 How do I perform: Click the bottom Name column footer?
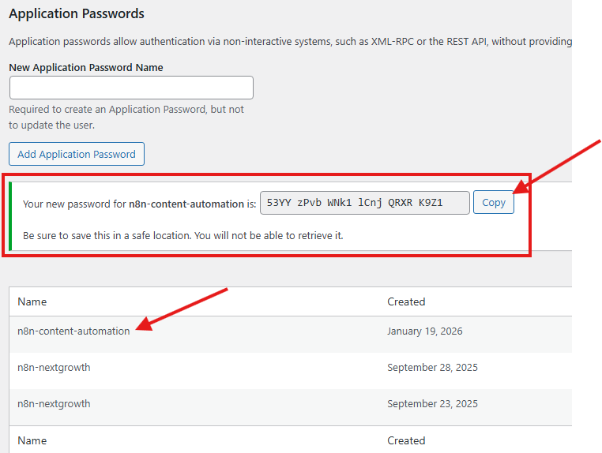(x=32, y=440)
